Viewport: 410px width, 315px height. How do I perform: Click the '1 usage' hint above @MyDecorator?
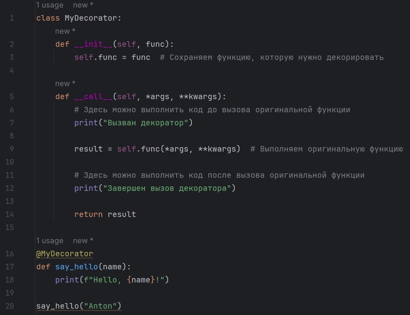[x=50, y=240]
